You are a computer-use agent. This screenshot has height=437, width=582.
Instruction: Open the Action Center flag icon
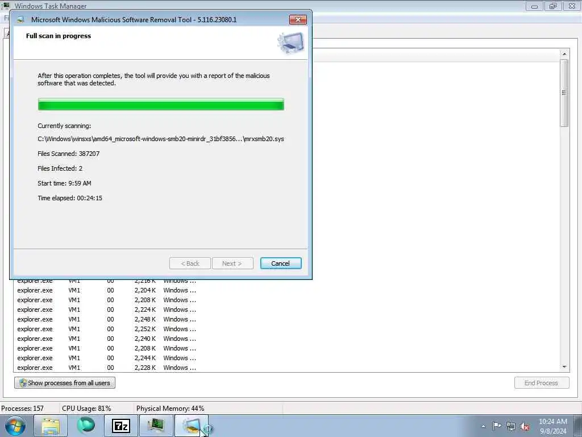point(497,426)
